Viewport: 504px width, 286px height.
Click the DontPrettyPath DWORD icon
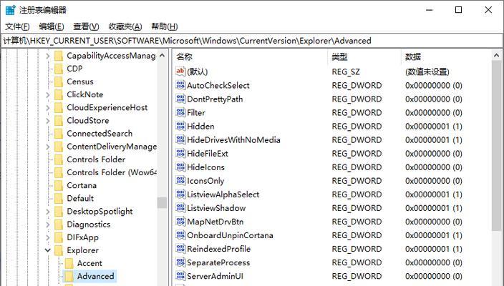[180, 99]
